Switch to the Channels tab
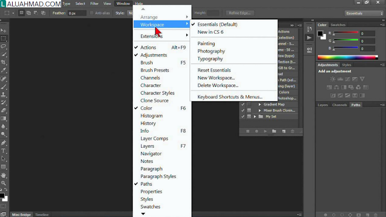 coord(339,105)
